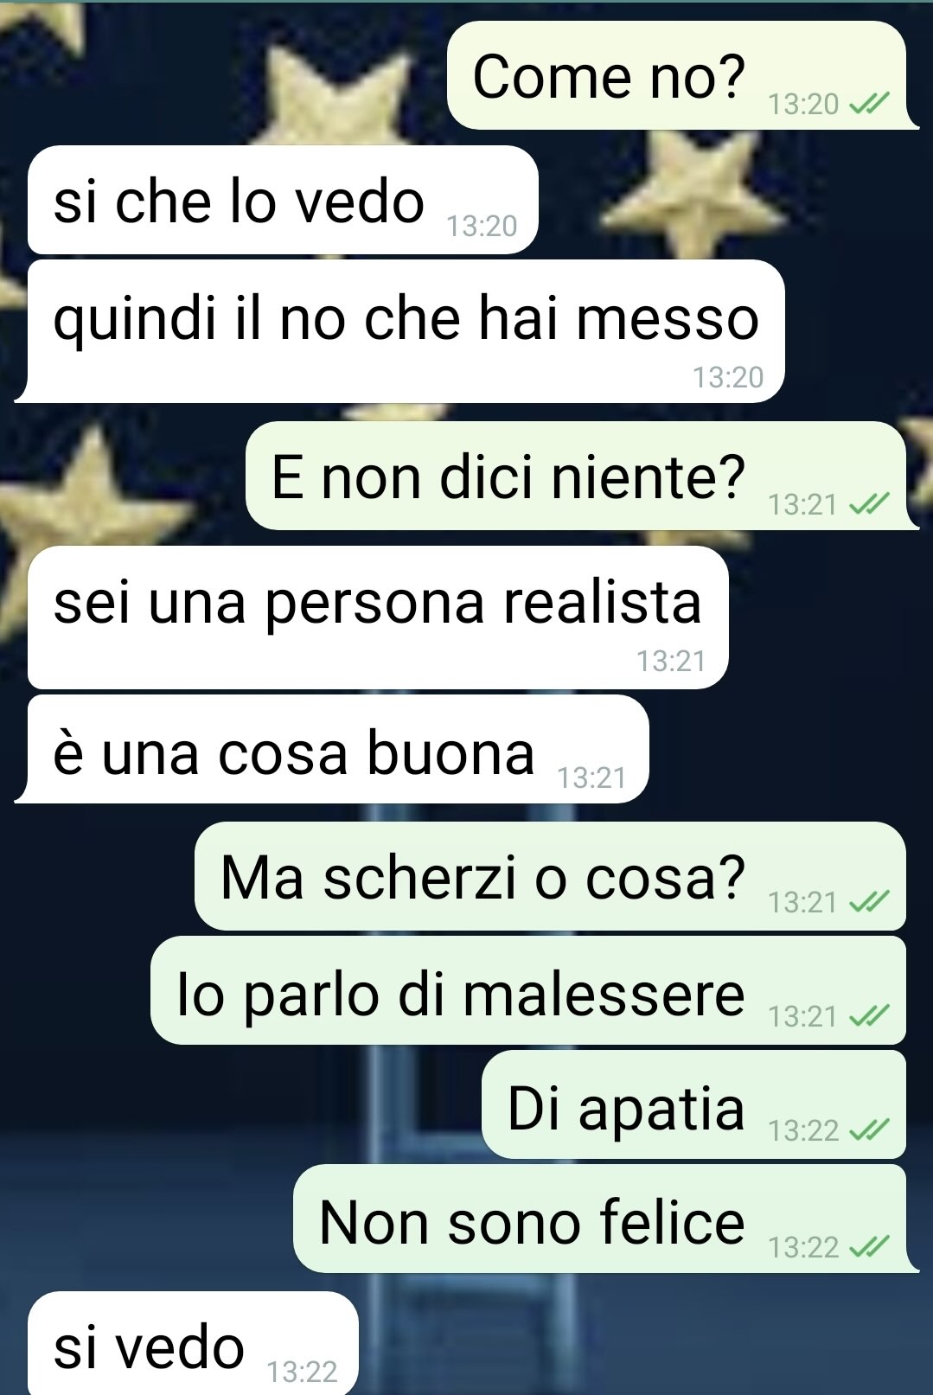
Task: Select the "si che lo vedo" message
Action: point(283,201)
